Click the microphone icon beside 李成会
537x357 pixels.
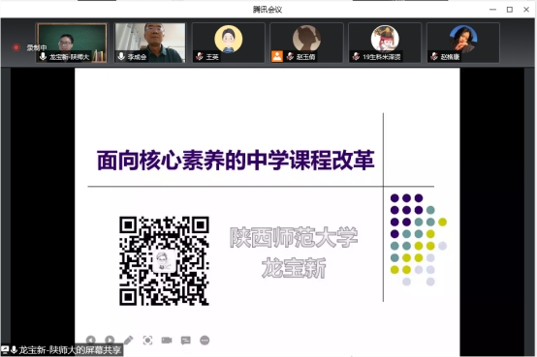pos(121,56)
